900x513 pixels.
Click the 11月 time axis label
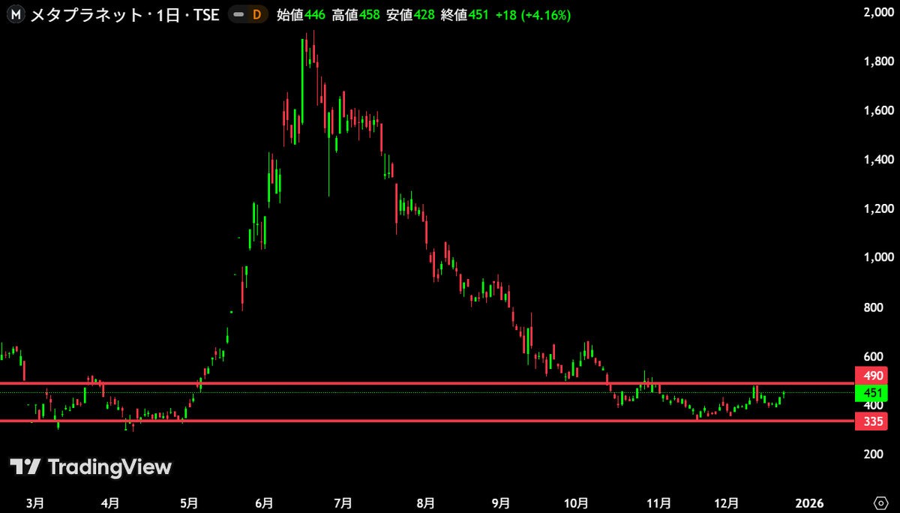point(658,502)
